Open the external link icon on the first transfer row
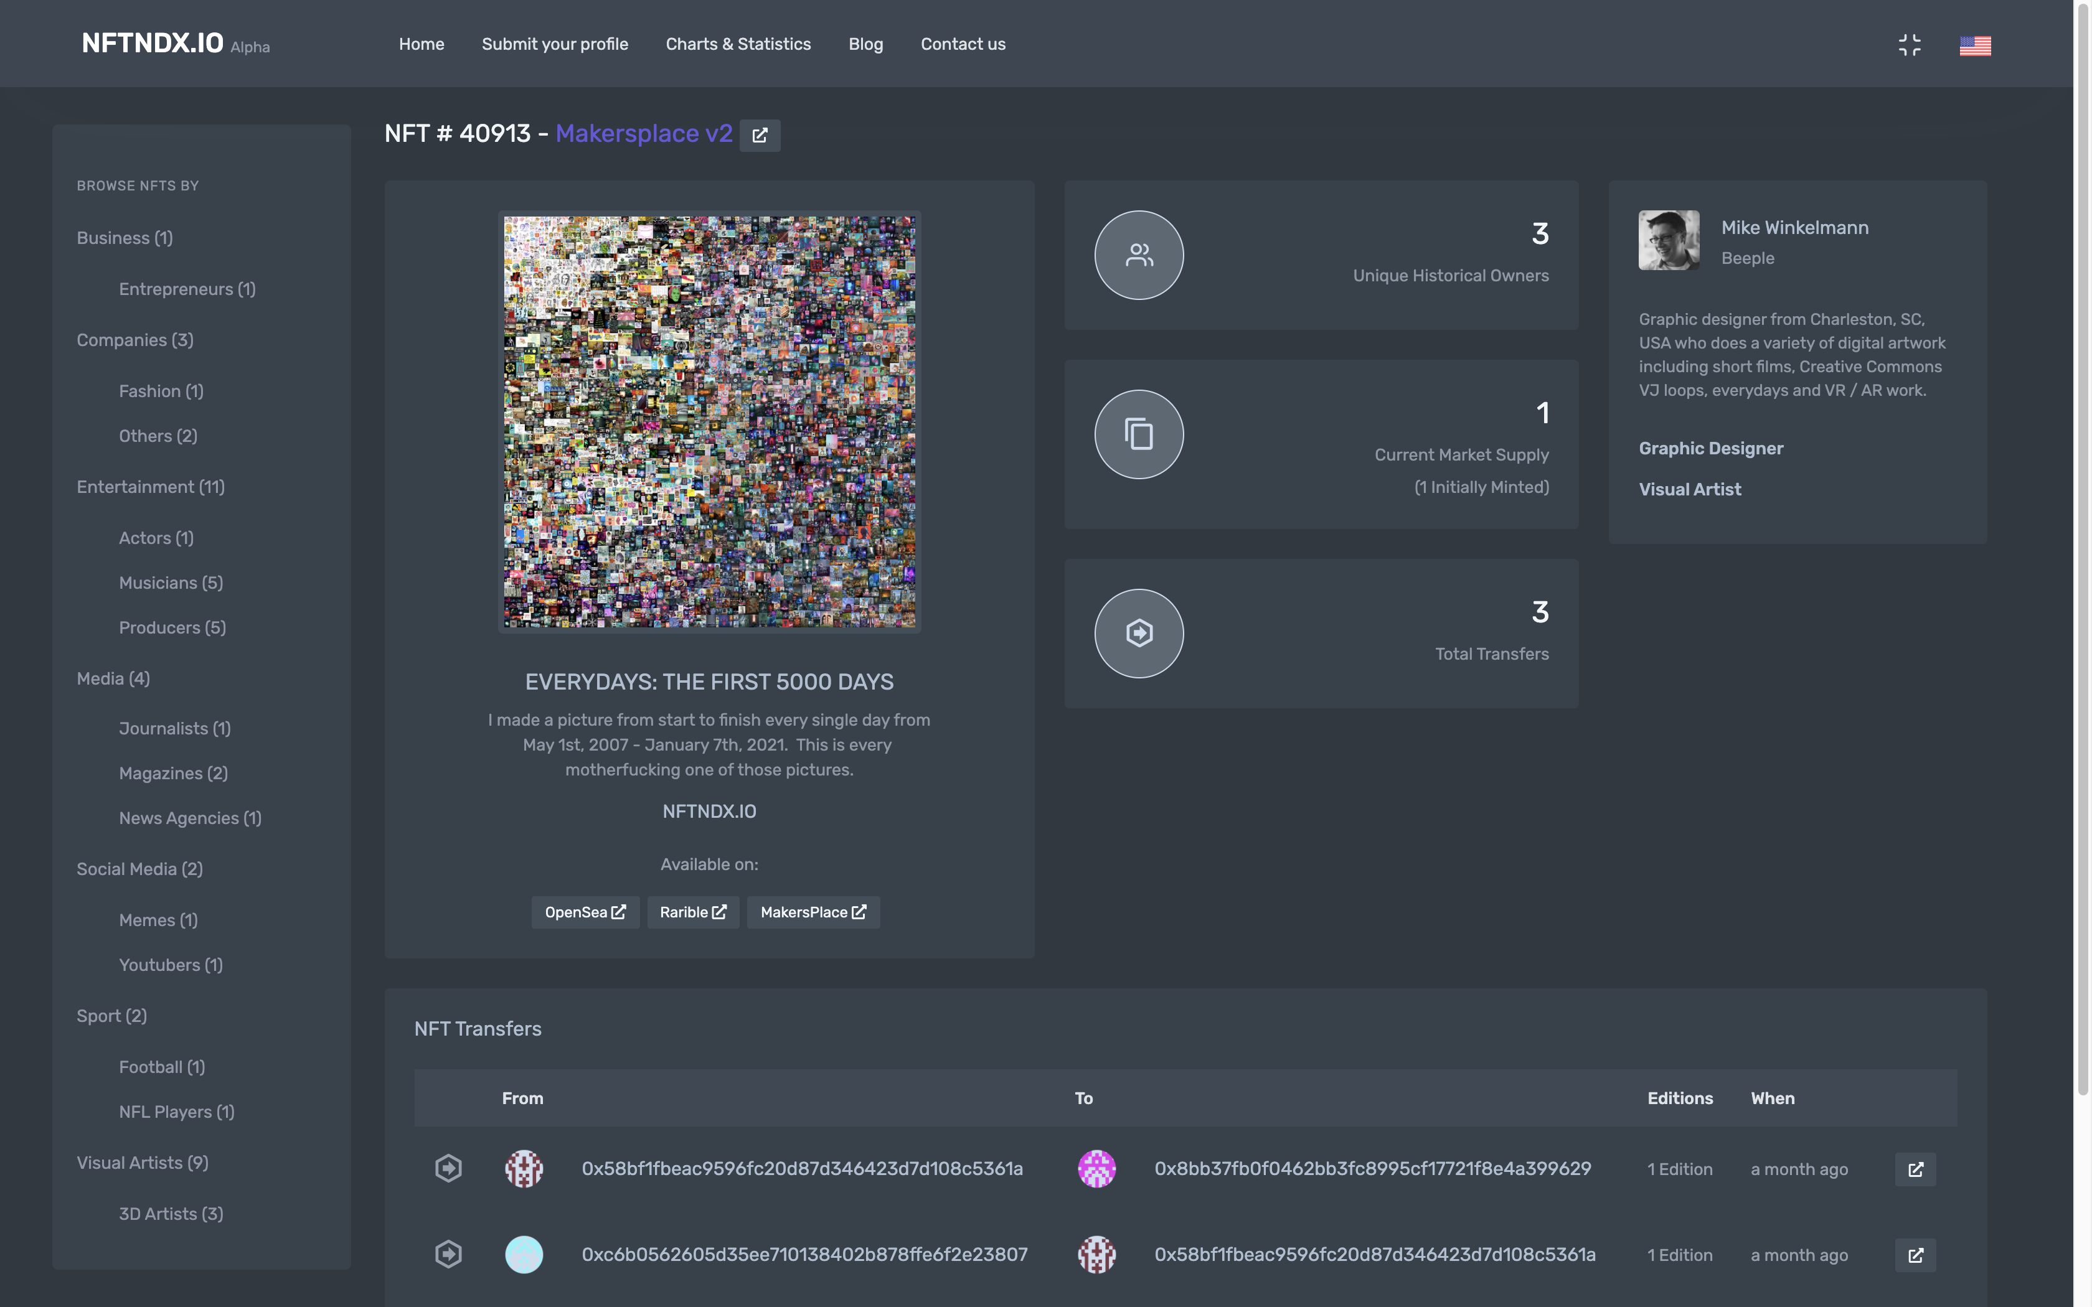Viewport: 2092px width, 1307px height. pyautogui.click(x=1915, y=1169)
